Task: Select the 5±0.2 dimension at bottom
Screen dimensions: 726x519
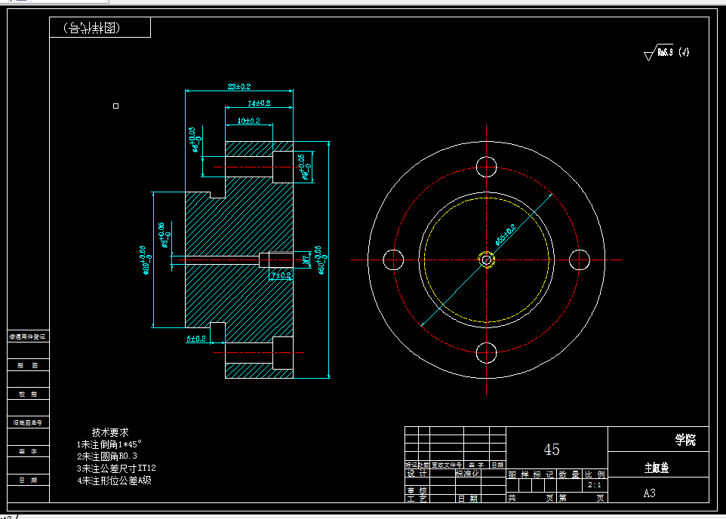Action: (196, 339)
